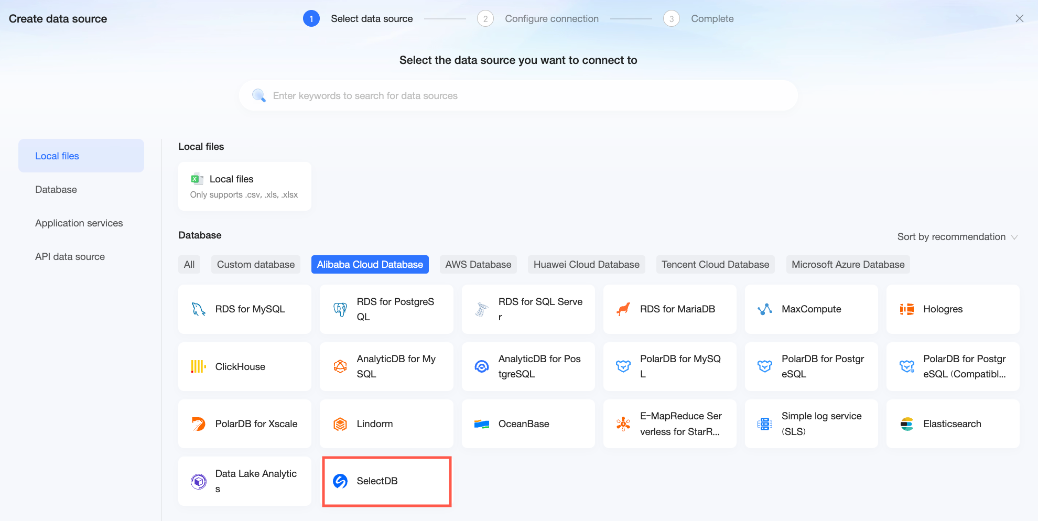Image resolution: width=1038 pixels, height=521 pixels.
Task: Choose the SelectDB label
Action: [377, 481]
